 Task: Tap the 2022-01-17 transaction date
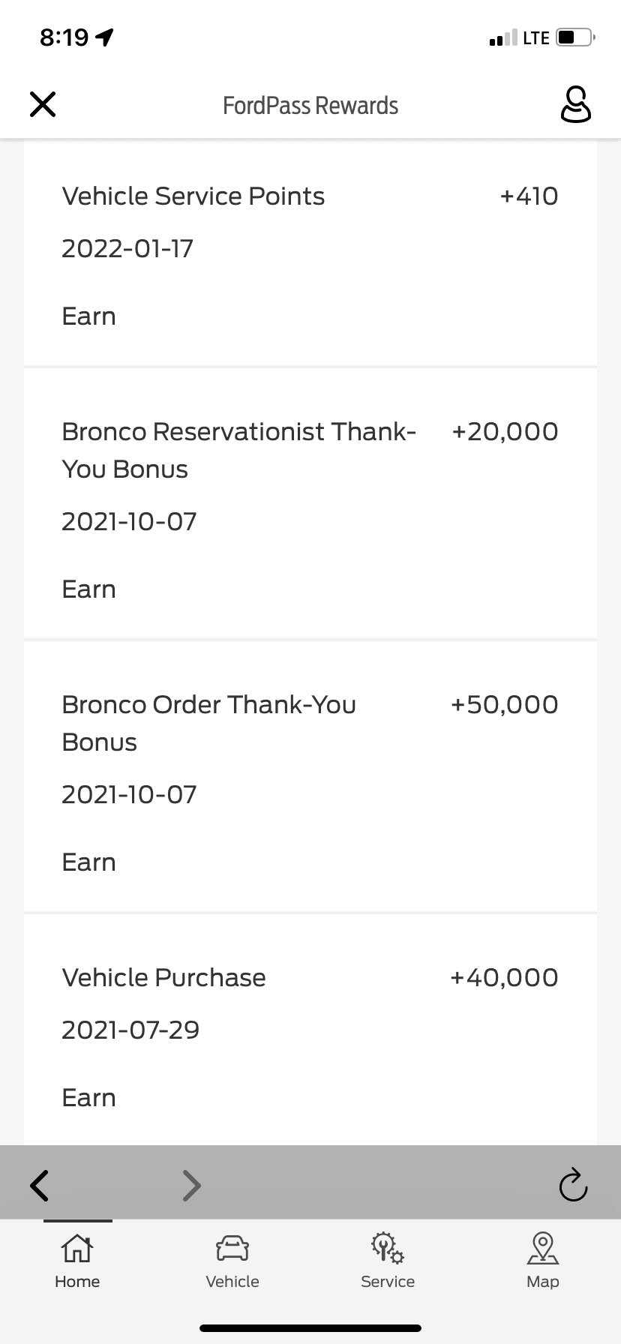127,249
